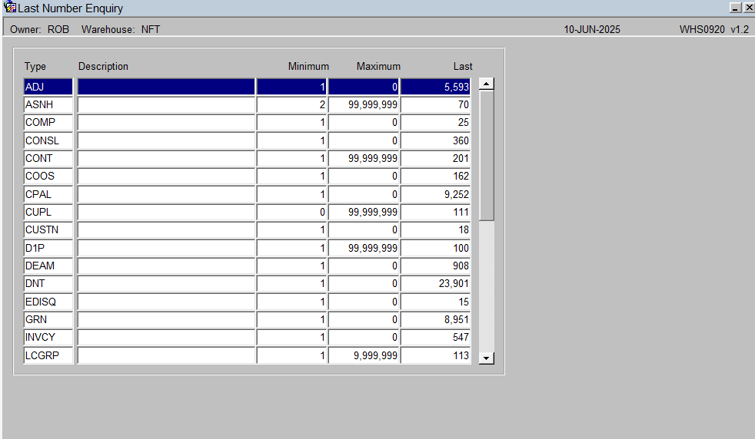Click the Last value 25 for COMP

[436, 123]
